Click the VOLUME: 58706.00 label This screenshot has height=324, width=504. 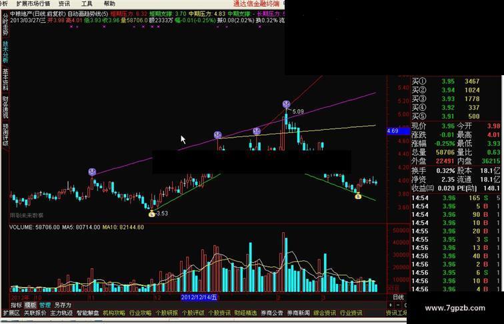pos(35,227)
